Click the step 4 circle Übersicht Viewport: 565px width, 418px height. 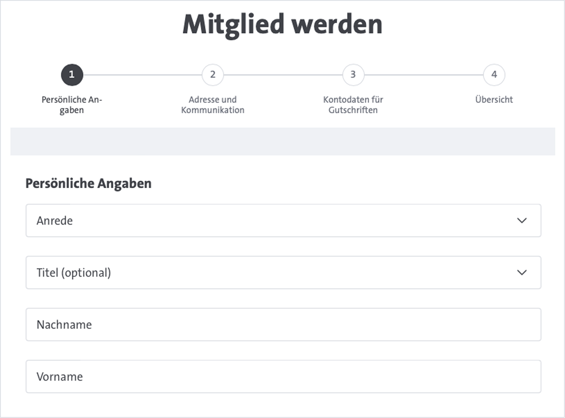[493, 75]
